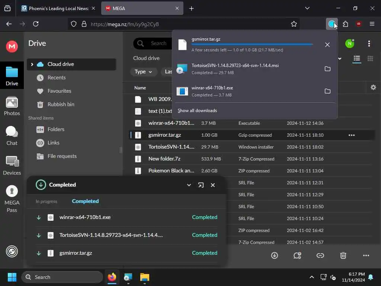This screenshot has height=286, width=381.
Task: Open the Firefox downloads toolbar button
Action: click(x=332, y=24)
